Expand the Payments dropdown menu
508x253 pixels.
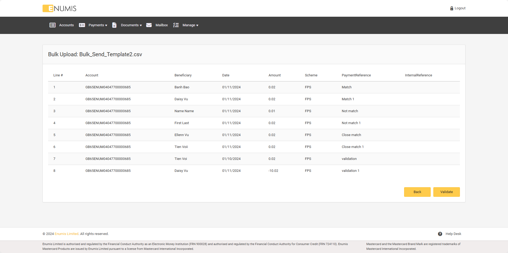pos(98,25)
